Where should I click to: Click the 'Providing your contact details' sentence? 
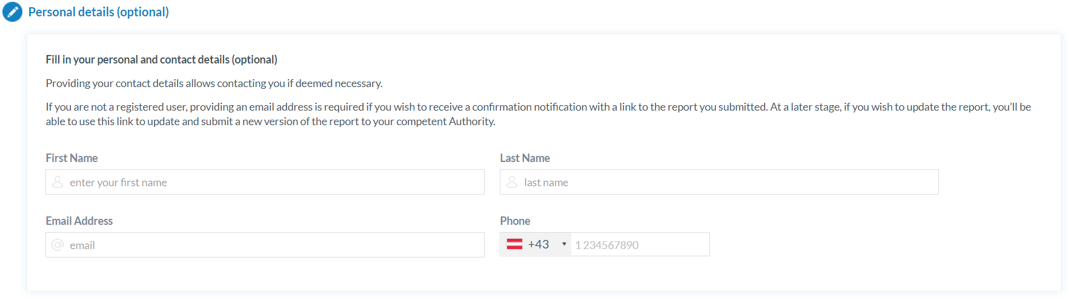(x=214, y=83)
